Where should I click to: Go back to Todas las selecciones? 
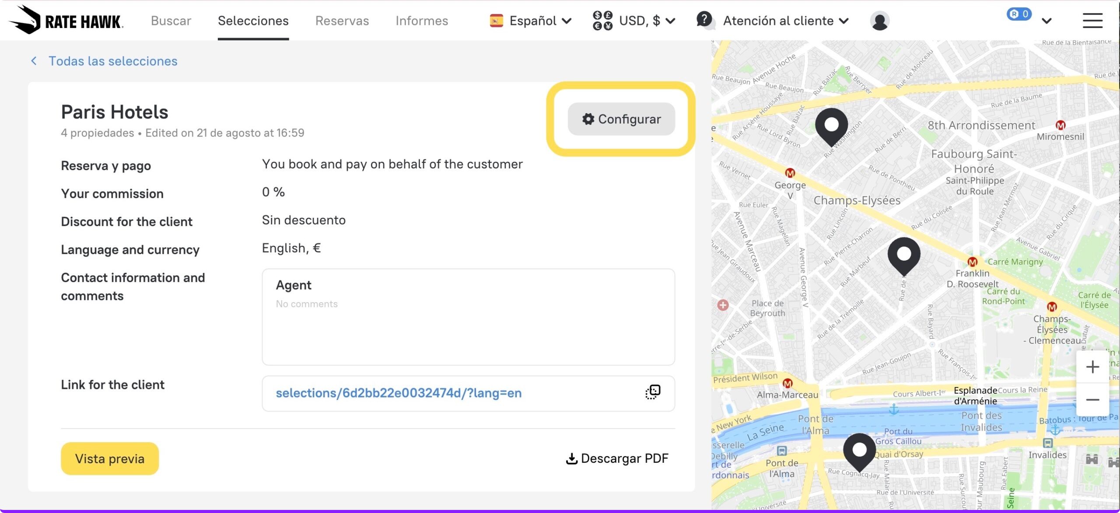coord(112,61)
